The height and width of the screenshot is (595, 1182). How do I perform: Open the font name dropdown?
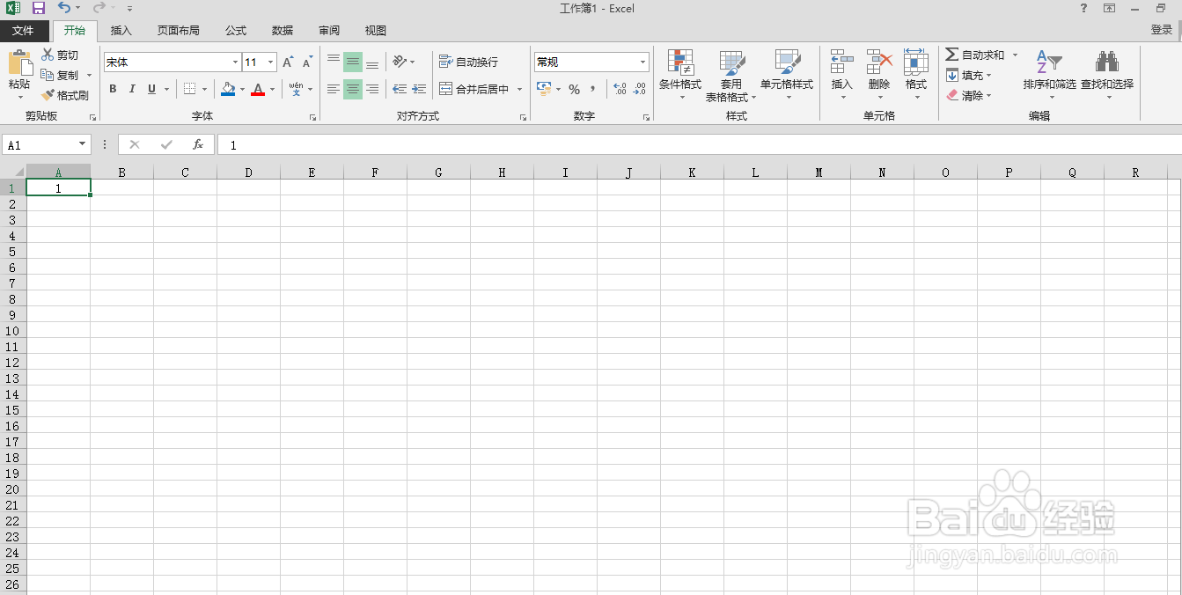coord(233,62)
